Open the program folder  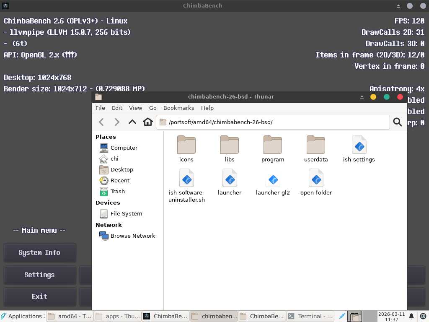[273, 149]
